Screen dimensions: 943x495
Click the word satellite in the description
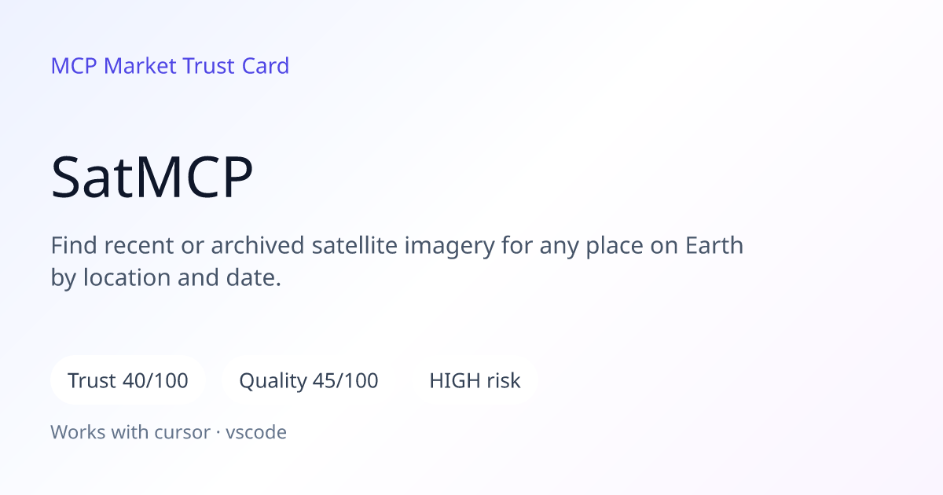354,246
